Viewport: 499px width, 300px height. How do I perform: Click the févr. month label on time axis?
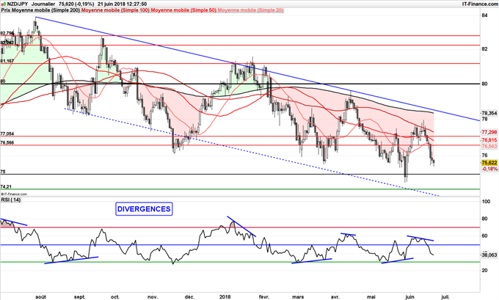264,297
